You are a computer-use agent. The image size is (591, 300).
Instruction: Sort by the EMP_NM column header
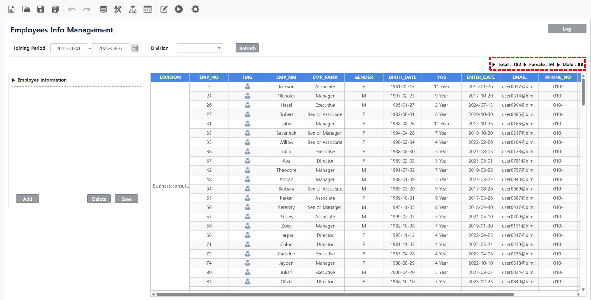(286, 77)
